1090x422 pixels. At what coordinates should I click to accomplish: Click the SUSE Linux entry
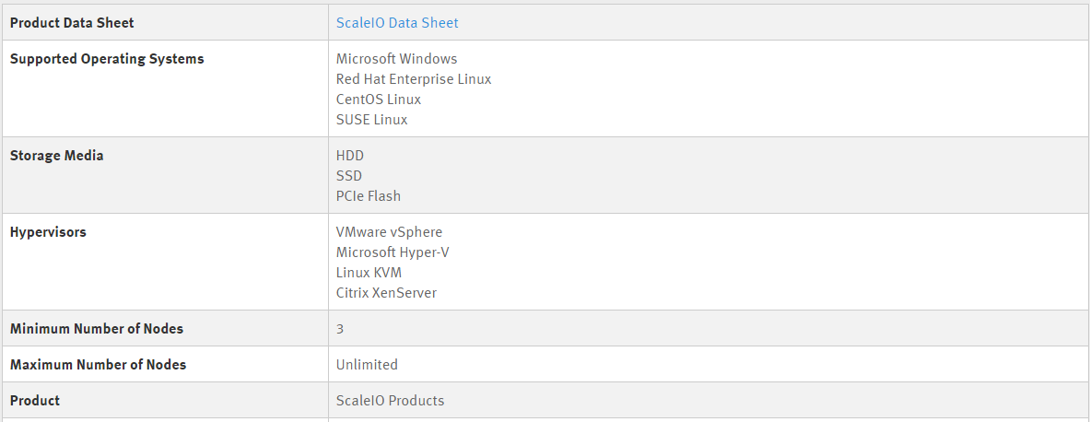[372, 120]
